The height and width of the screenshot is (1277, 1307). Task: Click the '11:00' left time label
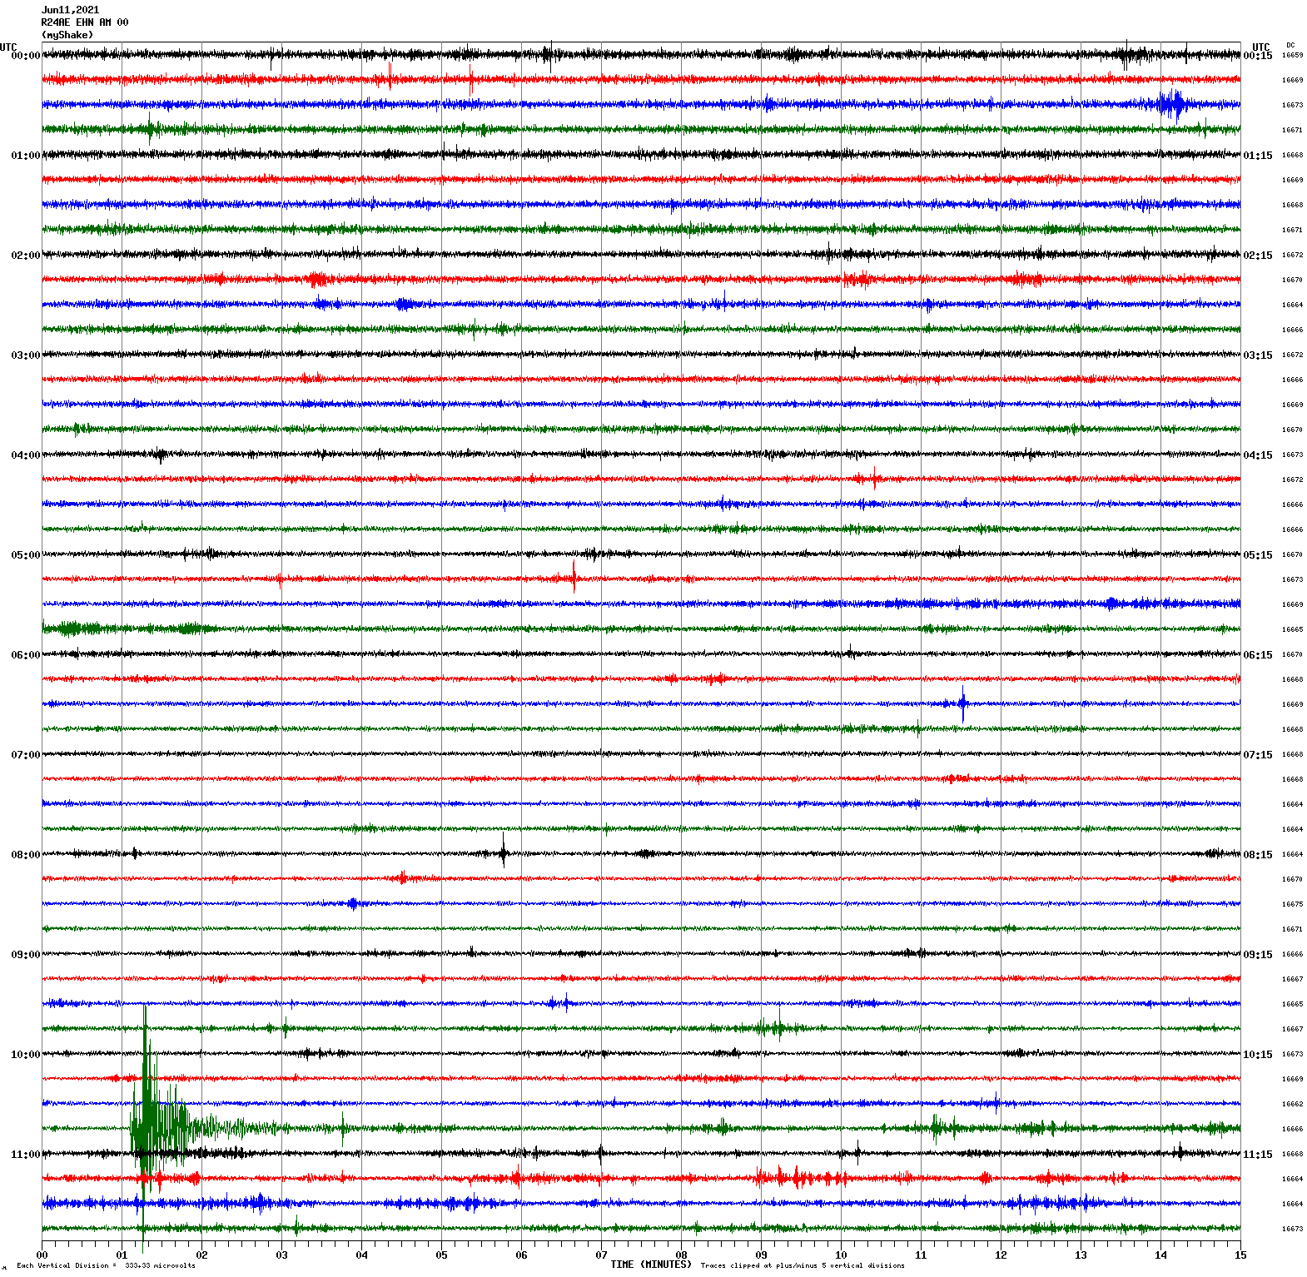click(x=26, y=1155)
